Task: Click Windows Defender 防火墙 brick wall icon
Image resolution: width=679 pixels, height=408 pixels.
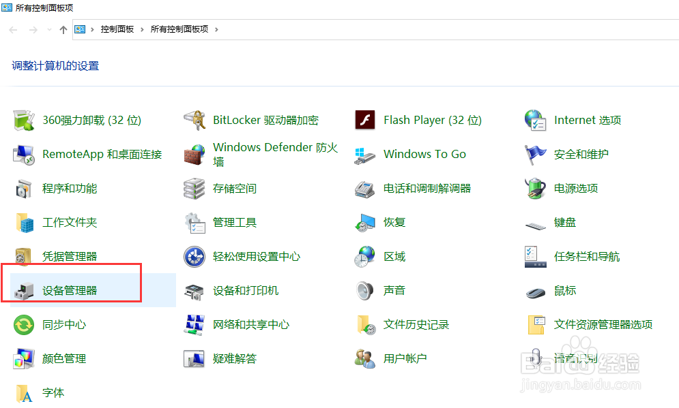Action: (x=194, y=155)
